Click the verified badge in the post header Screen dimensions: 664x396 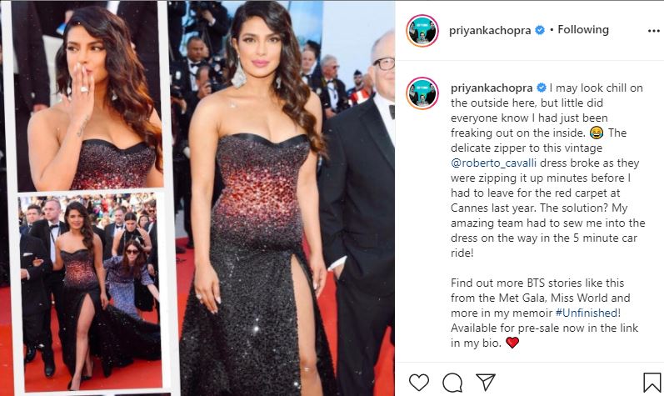pyautogui.click(x=540, y=30)
